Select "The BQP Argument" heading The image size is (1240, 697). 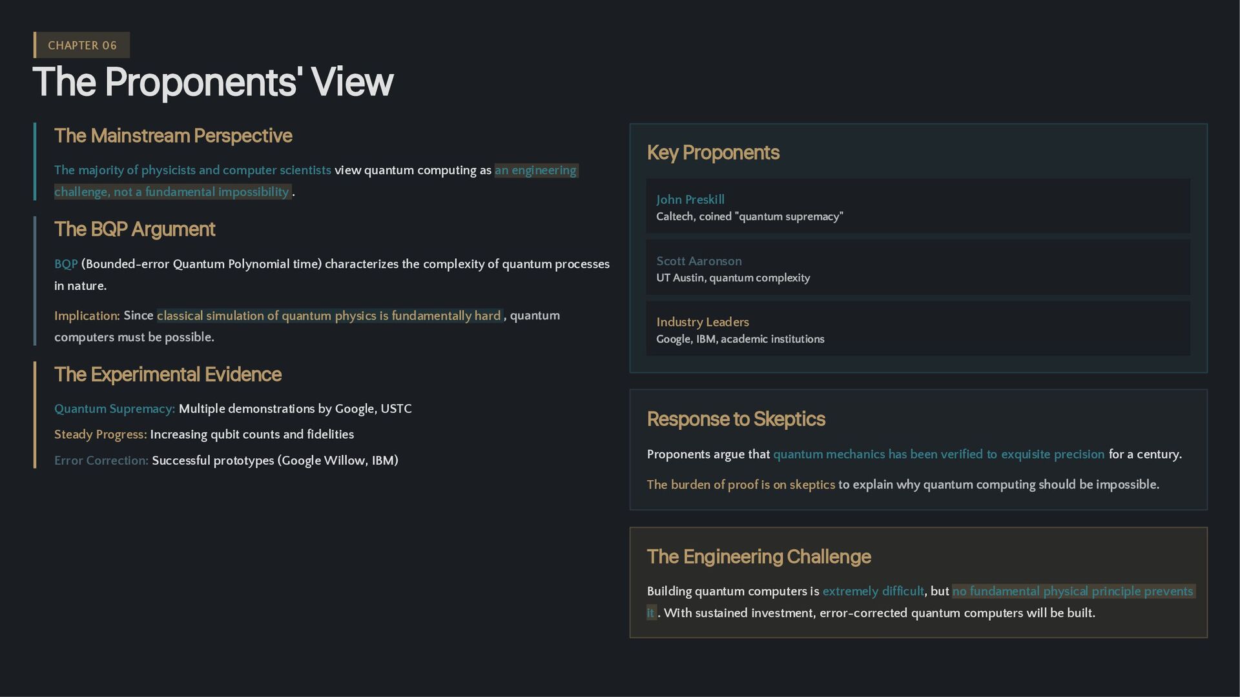click(134, 229)
